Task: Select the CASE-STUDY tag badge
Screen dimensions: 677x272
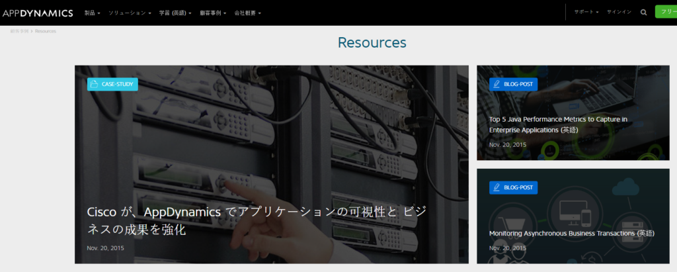Action: point(112,84)
